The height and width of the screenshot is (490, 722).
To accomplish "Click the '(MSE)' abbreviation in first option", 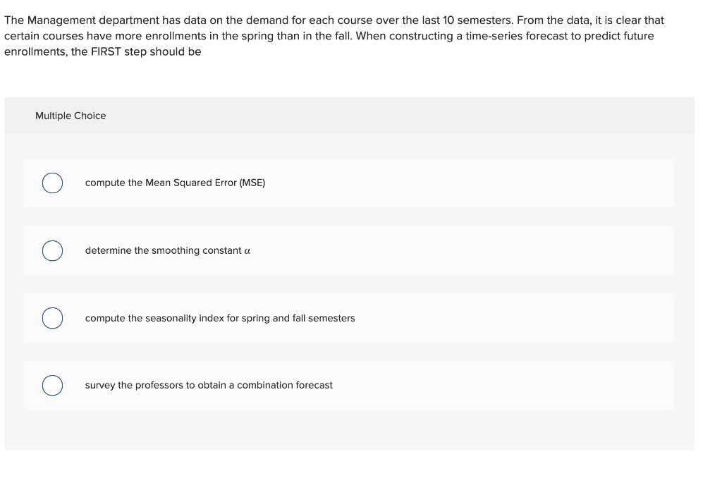I will pos(252,183).
